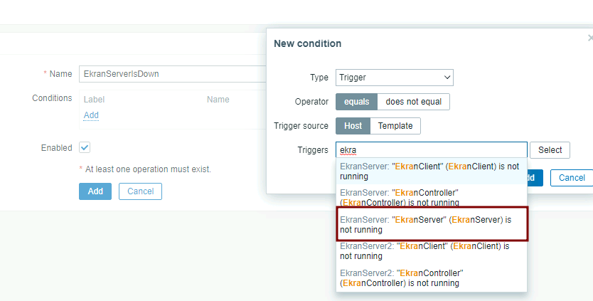Select the 'equals' operator
The image size is (593, 301).
pos(356,102)
